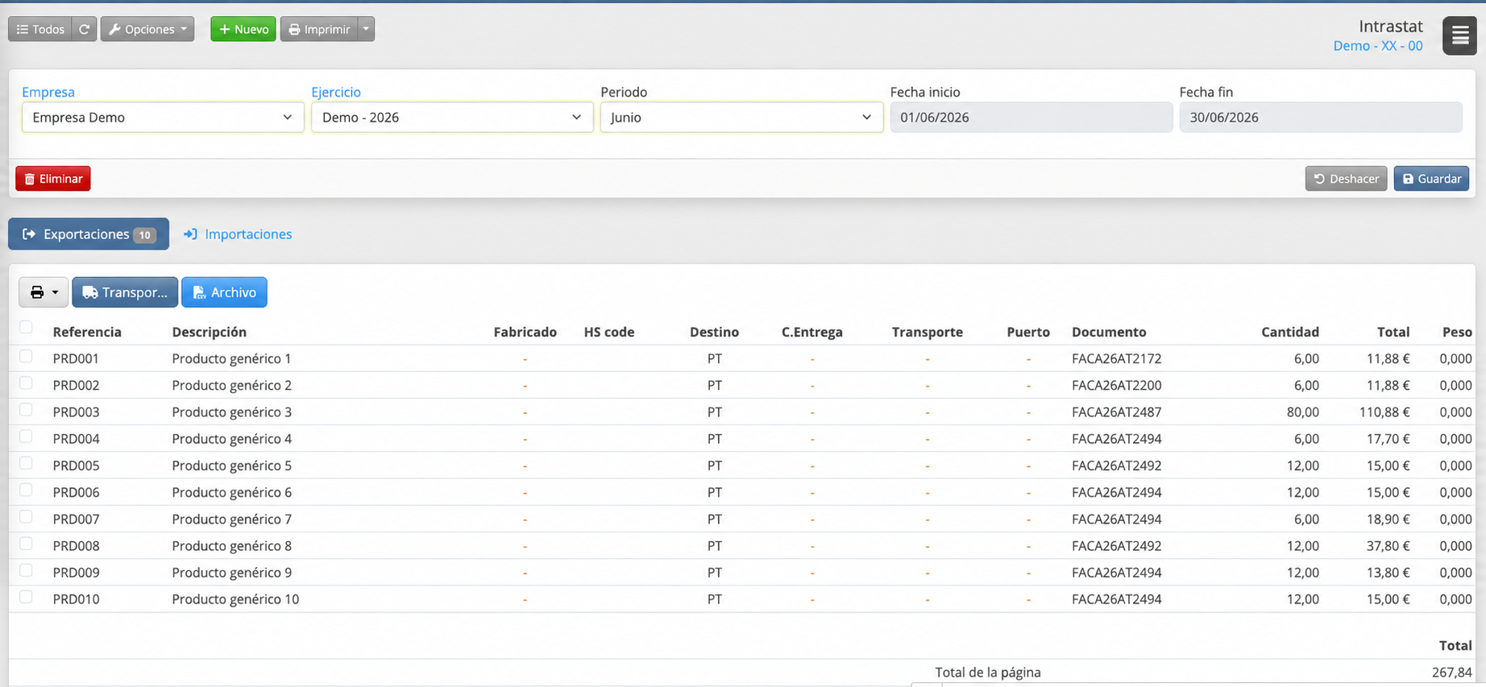Open the Opciones dropdown
The image size is (1486, 687).
pyautogui.click(x=147, y=29)
